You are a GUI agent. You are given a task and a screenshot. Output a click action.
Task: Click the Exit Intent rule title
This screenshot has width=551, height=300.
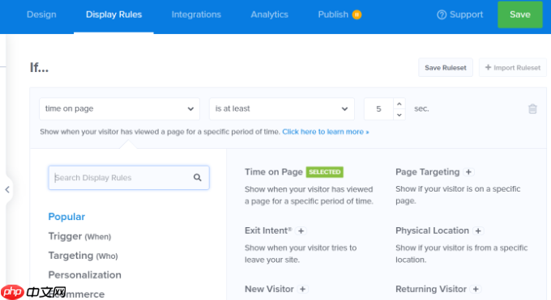pos(268,230)
